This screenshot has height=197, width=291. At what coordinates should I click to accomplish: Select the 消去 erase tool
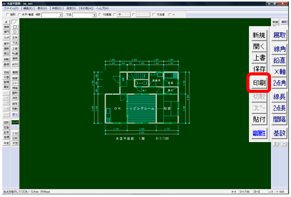15,98
